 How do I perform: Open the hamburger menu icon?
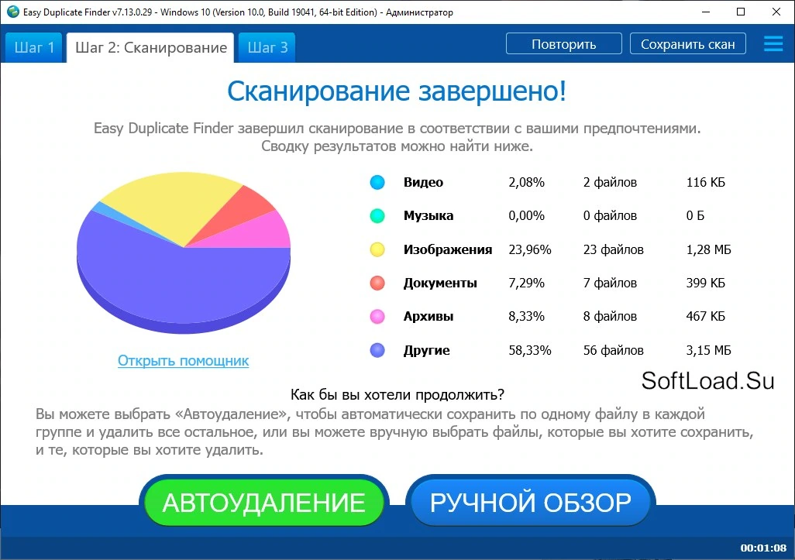click(773, 43)
